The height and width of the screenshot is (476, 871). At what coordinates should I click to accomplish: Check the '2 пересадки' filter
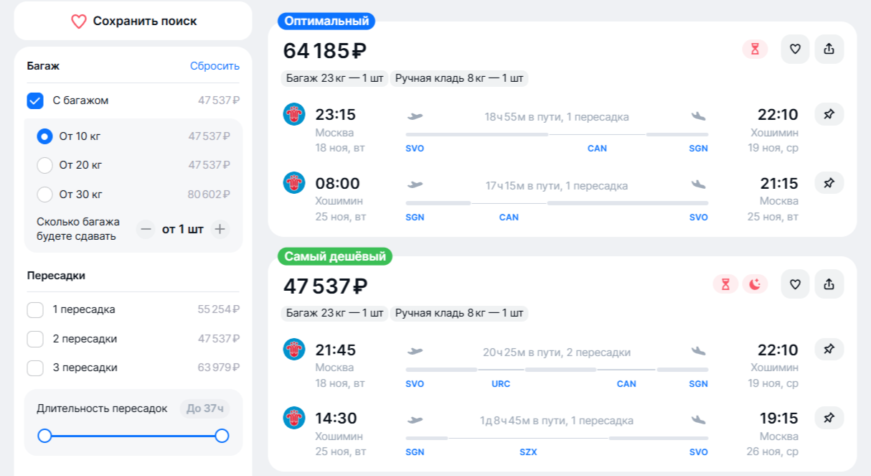click(x=35, y=339)
